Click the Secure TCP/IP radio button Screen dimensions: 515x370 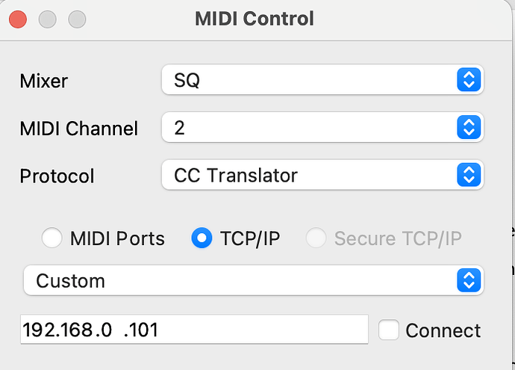[x=316, y=238]
